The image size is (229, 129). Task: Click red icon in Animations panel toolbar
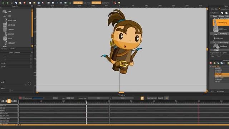(x=211, y=63)
